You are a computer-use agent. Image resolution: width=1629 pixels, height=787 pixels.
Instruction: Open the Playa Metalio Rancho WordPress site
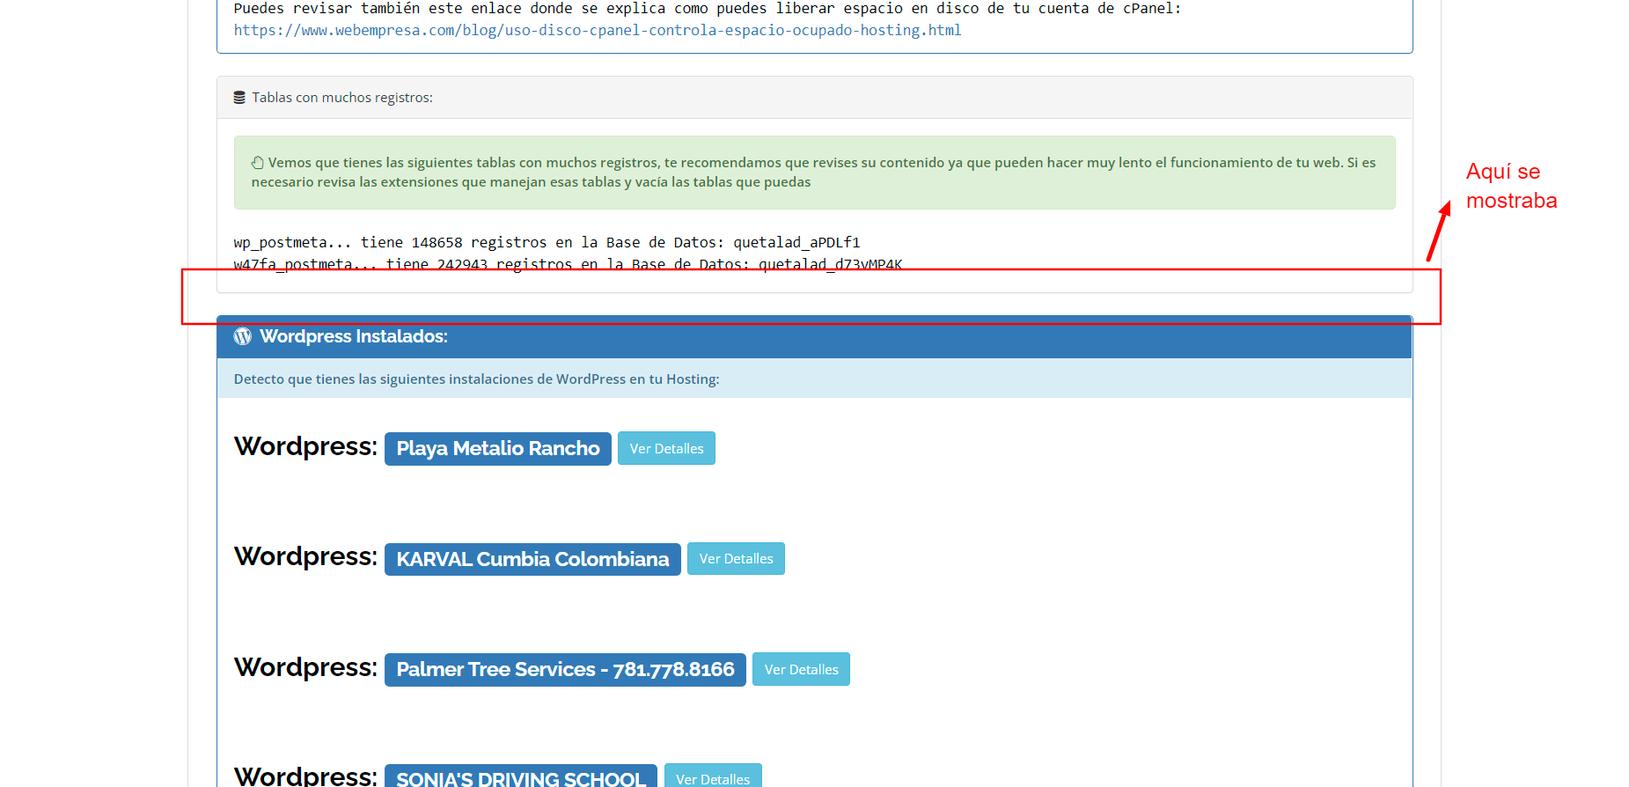click(x=498, y=449)
